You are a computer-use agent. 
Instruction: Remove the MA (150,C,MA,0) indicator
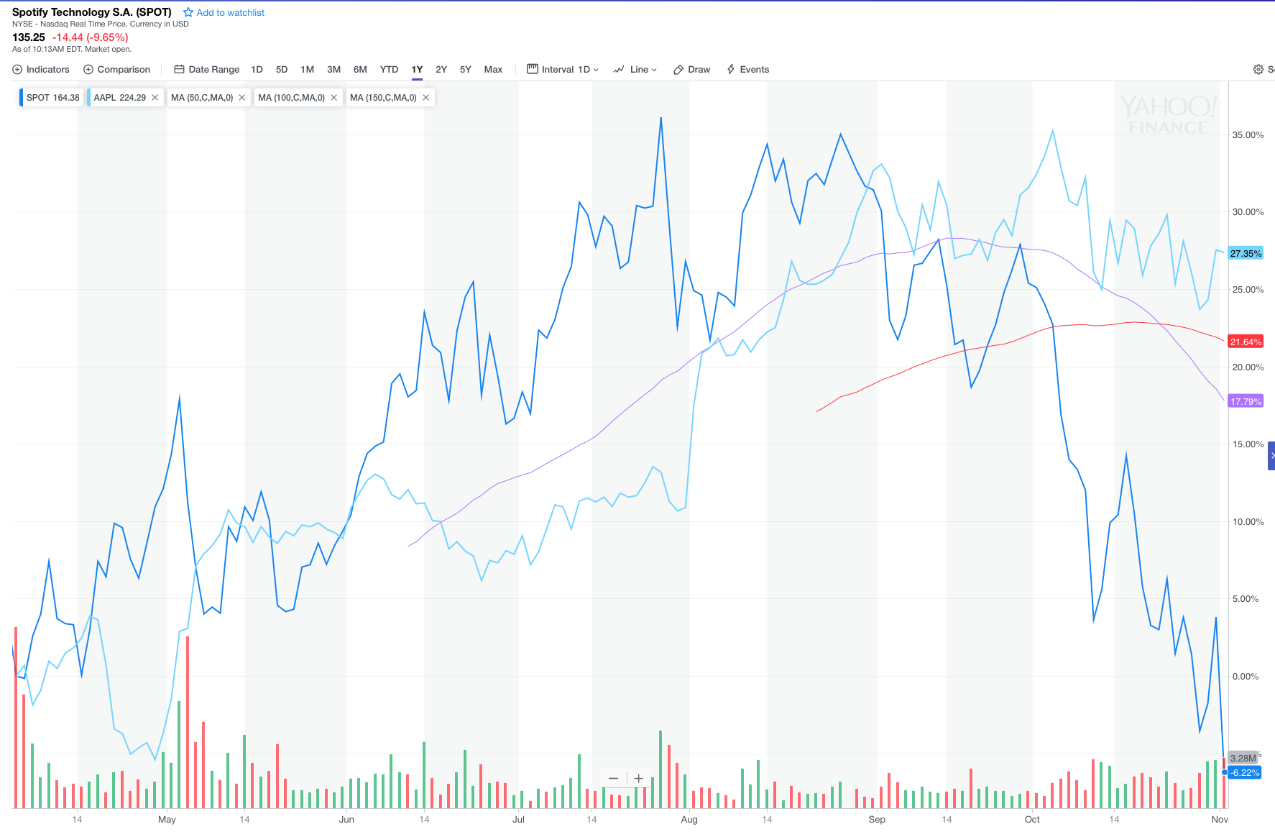(x=425, y=97)
